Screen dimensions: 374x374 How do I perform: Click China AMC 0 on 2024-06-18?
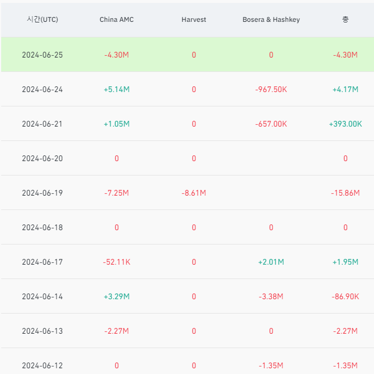click(x=116, y=227)
